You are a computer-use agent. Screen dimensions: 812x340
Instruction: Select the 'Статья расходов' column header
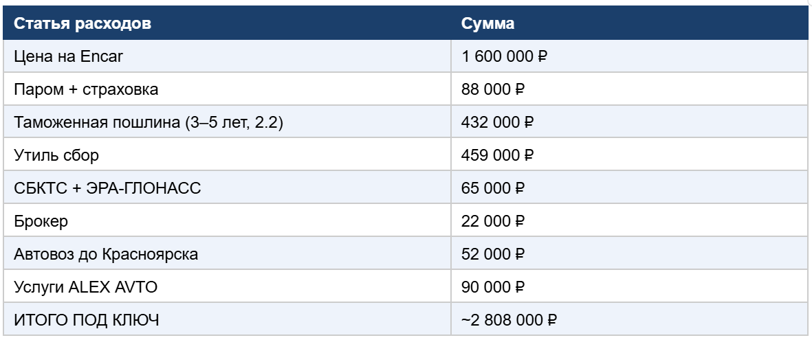227,23
